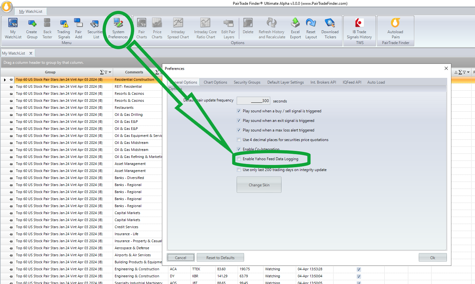Click the pair update frequency seconds field
This screenshot has width=475, height=284.
tap(253, 101)
